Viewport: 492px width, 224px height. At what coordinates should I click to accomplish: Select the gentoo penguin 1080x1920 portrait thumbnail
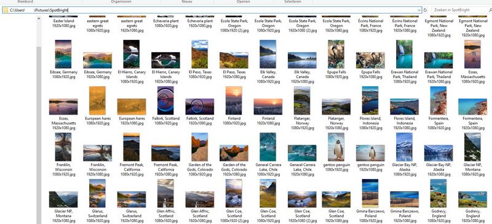(x=336, y=146)
